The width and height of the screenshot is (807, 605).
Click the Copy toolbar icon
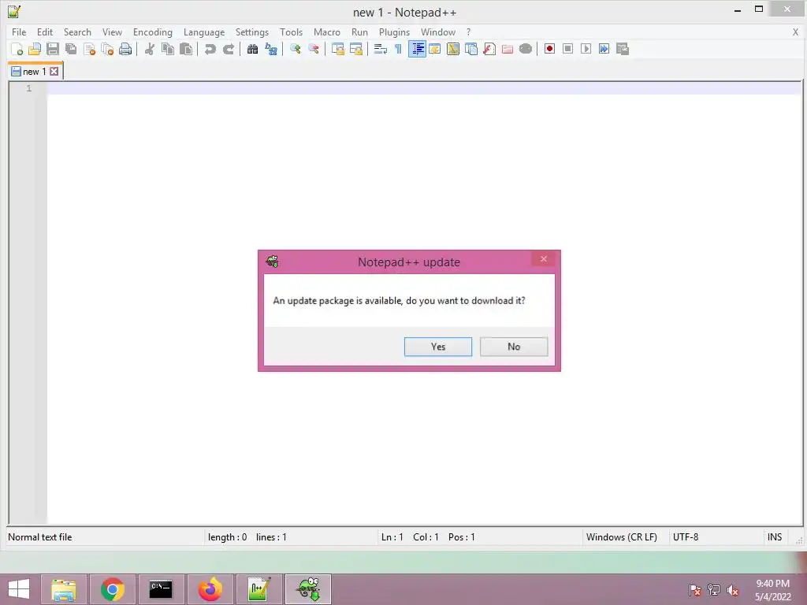click(168, 49)
